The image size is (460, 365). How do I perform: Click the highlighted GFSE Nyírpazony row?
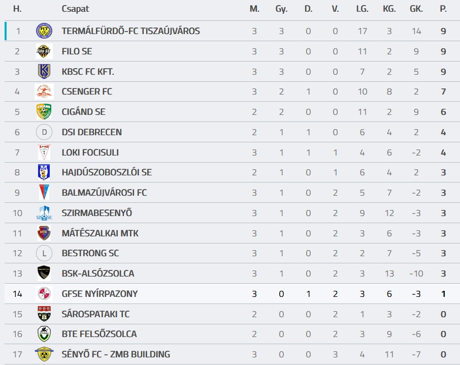[232, 294]
